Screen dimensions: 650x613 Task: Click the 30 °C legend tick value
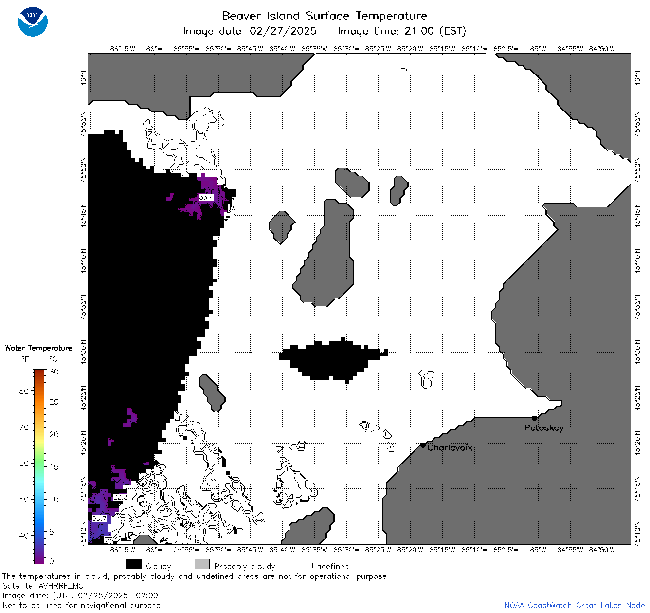point(54,372)
